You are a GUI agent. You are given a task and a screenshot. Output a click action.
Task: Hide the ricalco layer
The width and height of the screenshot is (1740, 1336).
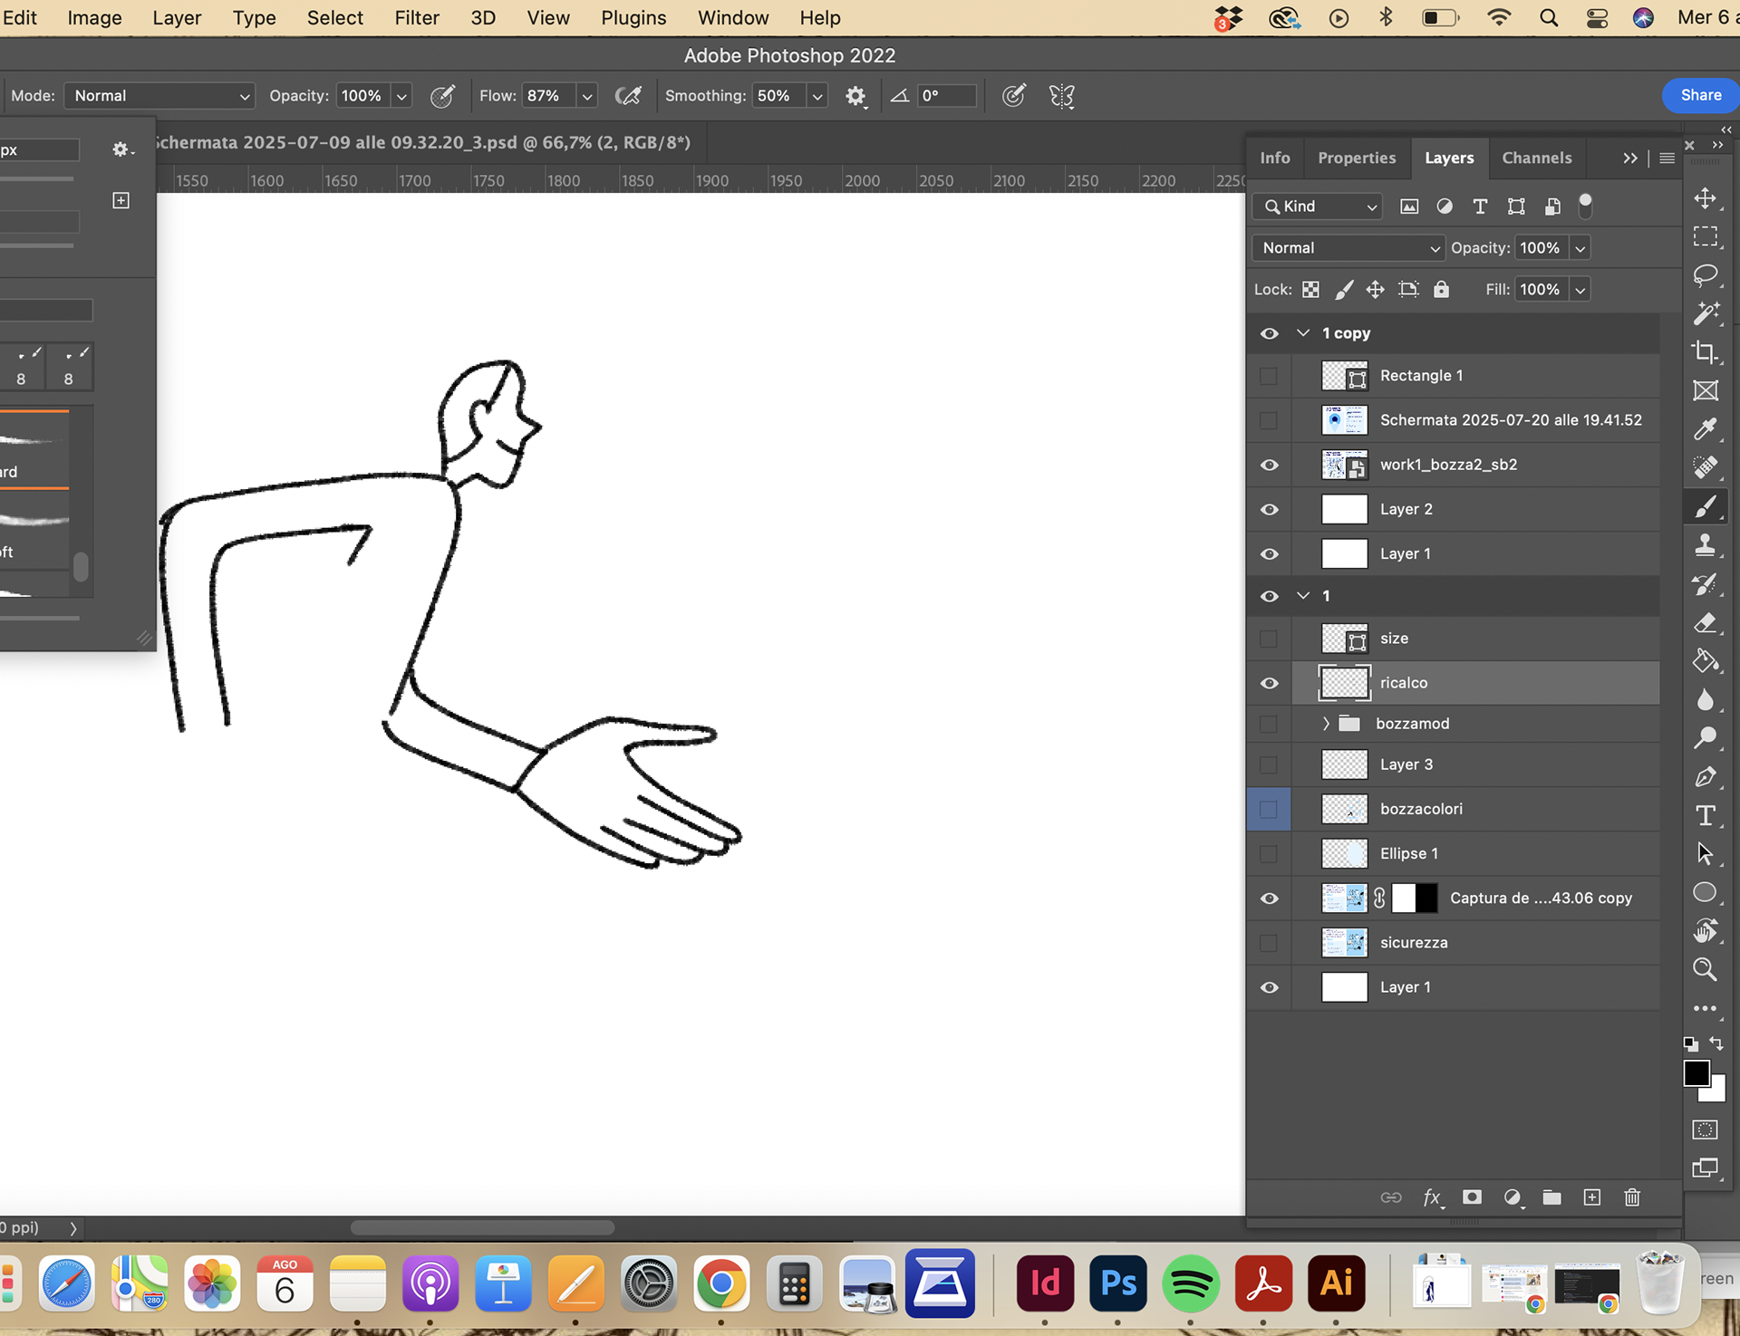click(x=1269, y=683)
